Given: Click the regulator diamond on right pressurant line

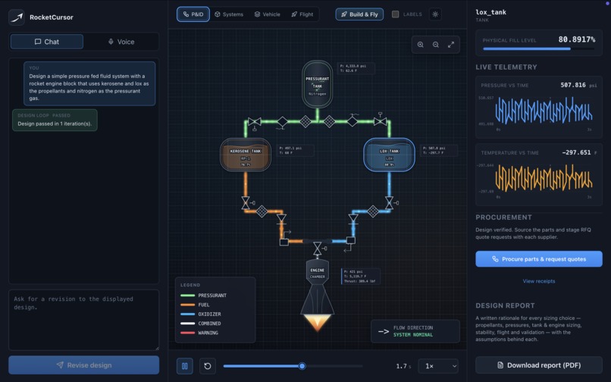Looking at the screenshot, I should click(x=352, y=121).
